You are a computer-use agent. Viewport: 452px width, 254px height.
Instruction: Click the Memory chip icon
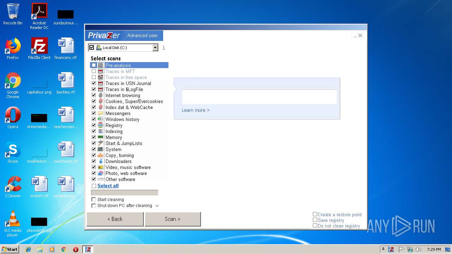101,137
